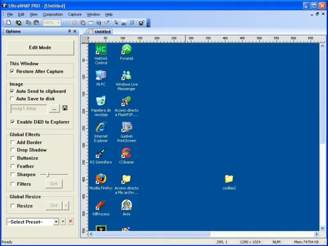Enable Auto Save to disk
The height and width of the screenshot is (246, 328).
pos(12,99)
